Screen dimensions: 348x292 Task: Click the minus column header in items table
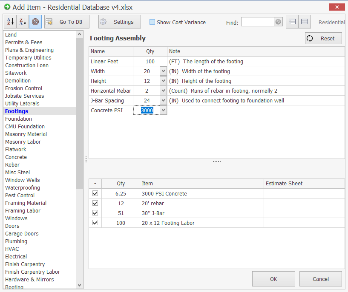[95, 184]
